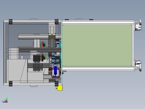Viewport: 145px width, 109px height.
Task: Select the cyan vertical divider plate
Action: (x=62, y=53)
